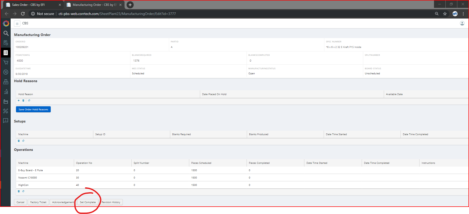This screenshot has height=214, width=469.
Task: Delete operation with Operations trash icon
Action: tap(19, 191)
